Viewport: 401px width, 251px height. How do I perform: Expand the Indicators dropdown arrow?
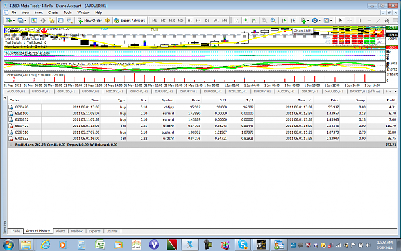point(308,21)
